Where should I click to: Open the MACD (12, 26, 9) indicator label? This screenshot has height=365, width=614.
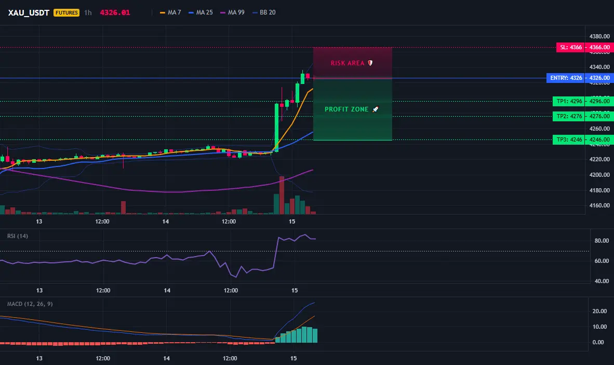30,304
